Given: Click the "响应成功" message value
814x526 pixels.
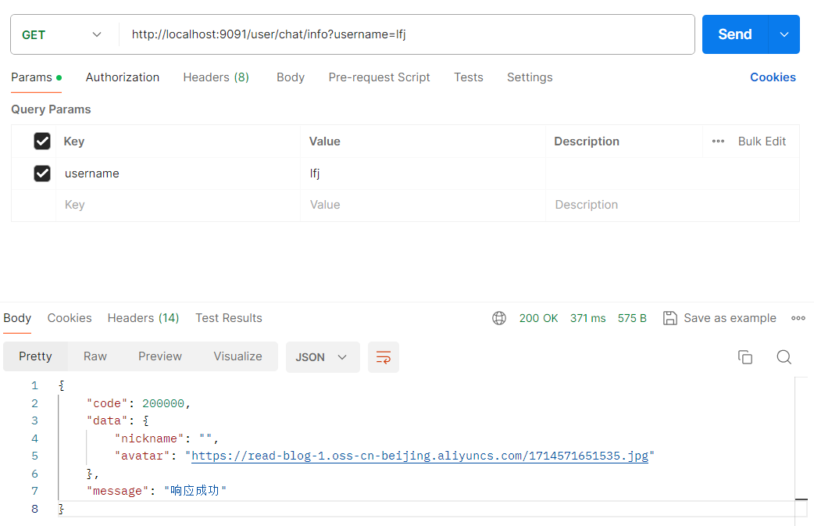Looking at the screenshot, I should (195, 491).
